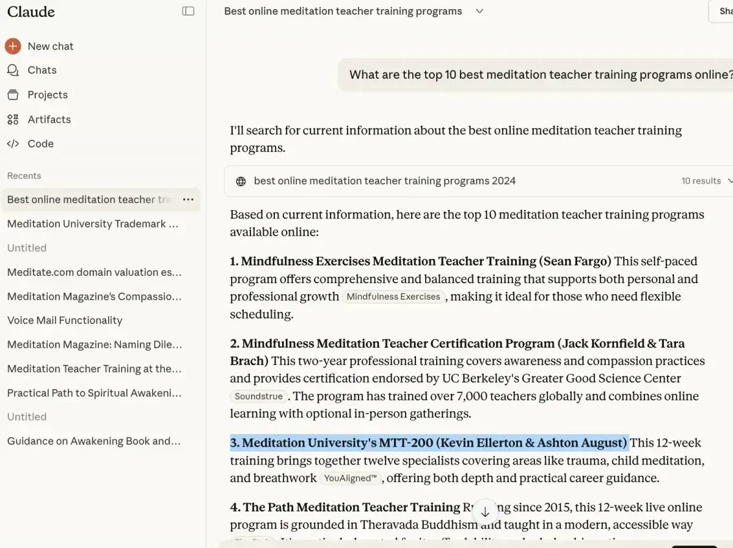Jump to bottom with the down-arrow button
The height and width of the screenshot is (548, 733).
click(x=485, y=512)
